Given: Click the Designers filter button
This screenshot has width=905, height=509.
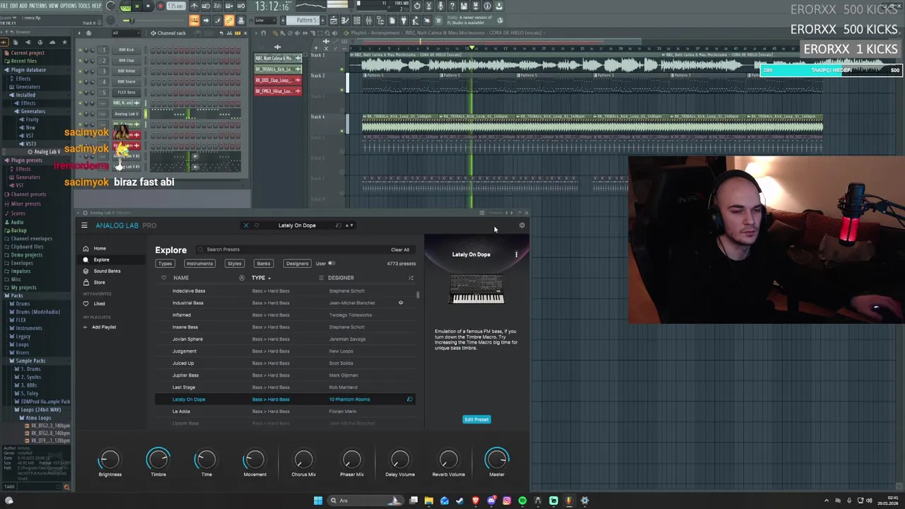Looking at the screenshot, I should click(x=297, y=264).
